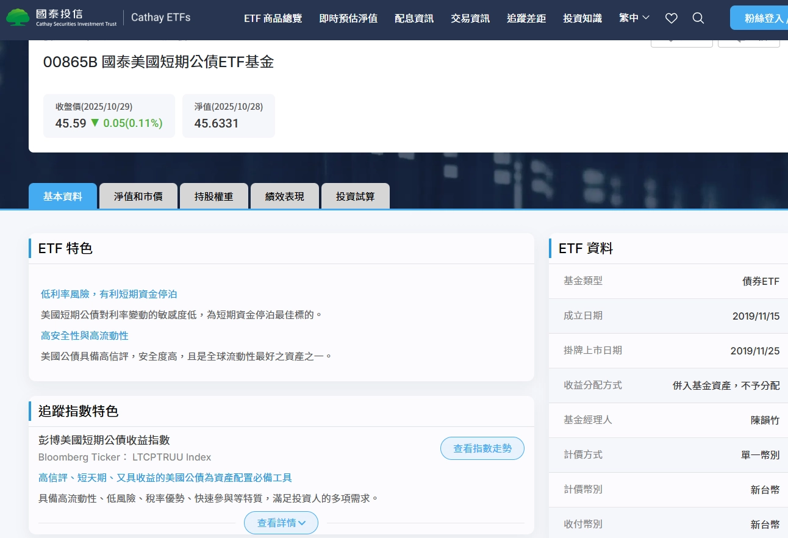Open the 即時預估淨值 menu item
This screenshot has width=788, height=538.
click(x=348, y=18)
